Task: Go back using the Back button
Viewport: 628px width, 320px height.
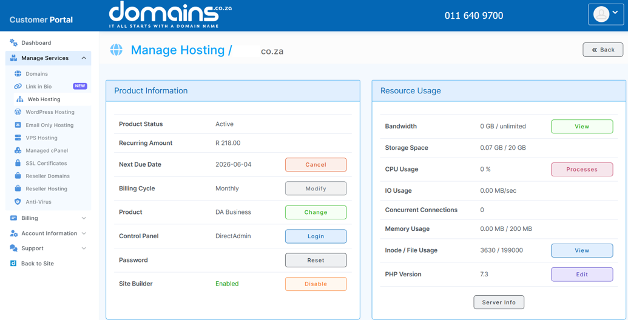Action: (603, 50)
